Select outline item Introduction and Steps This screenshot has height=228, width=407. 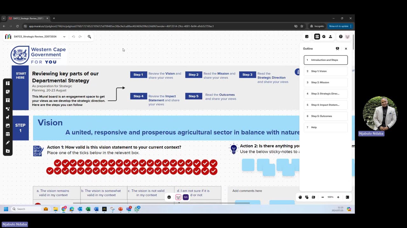[326, 60]
